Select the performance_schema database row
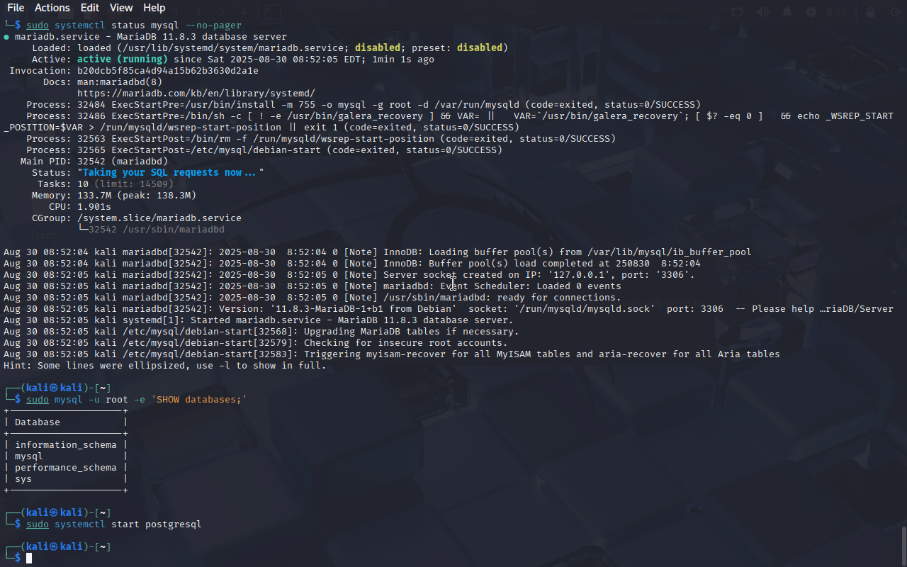Viewport: 907px width, 567px height. 66,468
